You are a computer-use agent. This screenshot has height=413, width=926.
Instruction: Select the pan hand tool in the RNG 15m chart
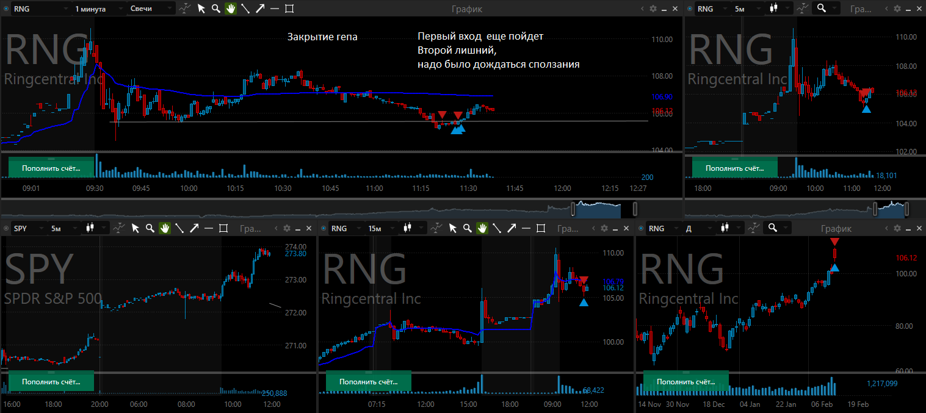(x=482, y=228)
